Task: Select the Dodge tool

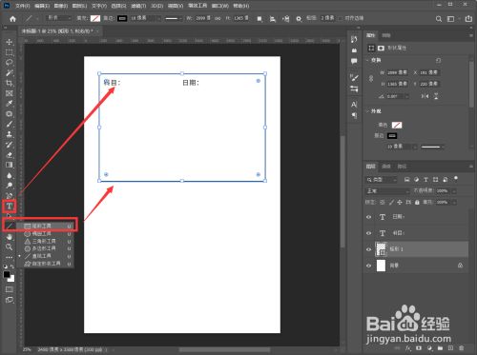Action: (x=10, y=186)
